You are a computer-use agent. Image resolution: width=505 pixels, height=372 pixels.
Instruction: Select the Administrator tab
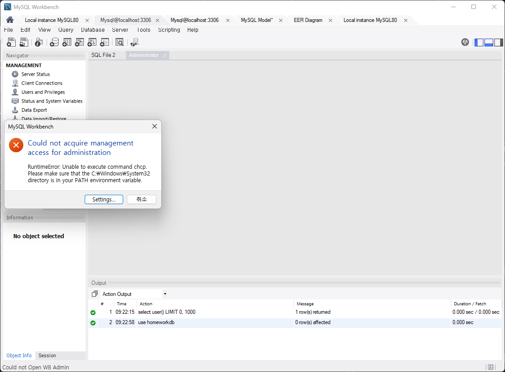tap(144, 55)
